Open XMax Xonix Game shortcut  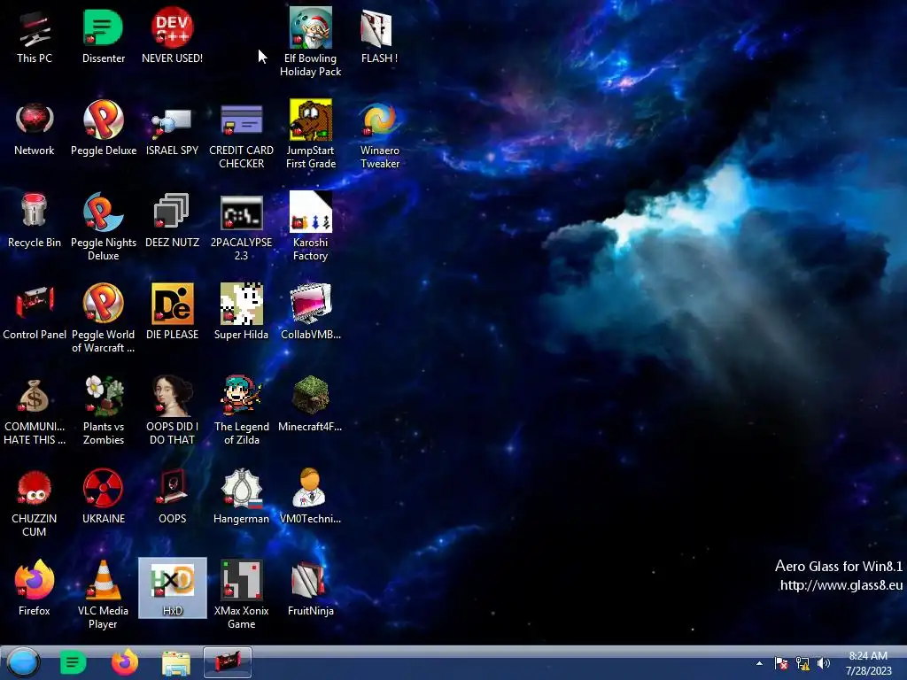click(241, 595)
